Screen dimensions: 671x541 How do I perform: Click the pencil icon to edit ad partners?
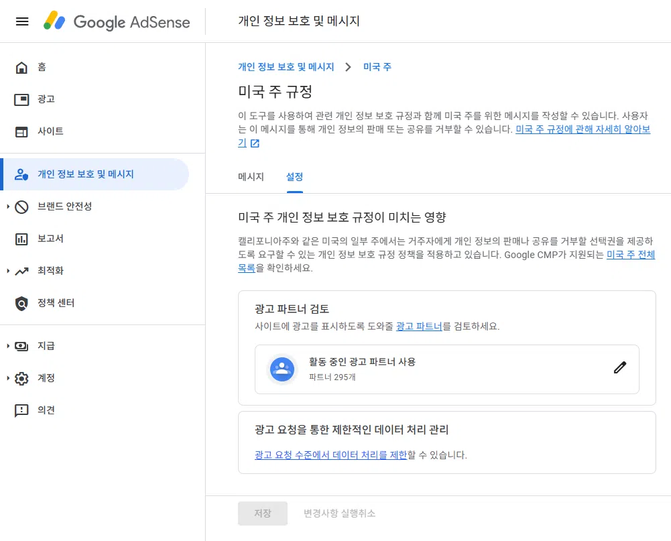pyautogui.click(x=620, y=367)
